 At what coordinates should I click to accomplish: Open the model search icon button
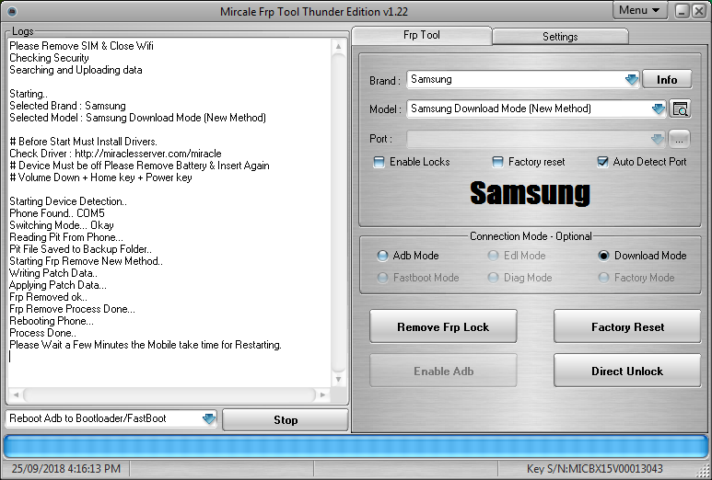(x=680, y=109)
